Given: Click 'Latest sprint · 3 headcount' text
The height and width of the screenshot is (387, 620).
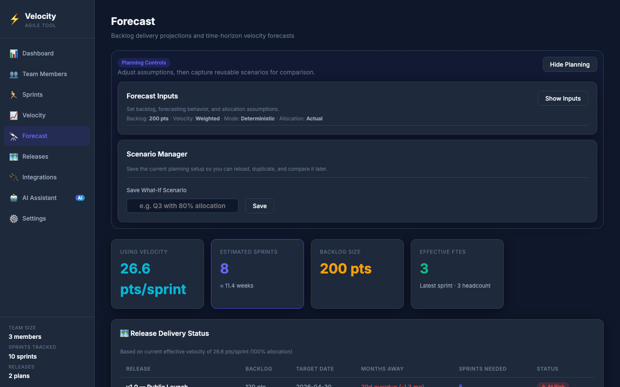Looking at the screenshot, I should pyautogui.click(x=455, y=286).
